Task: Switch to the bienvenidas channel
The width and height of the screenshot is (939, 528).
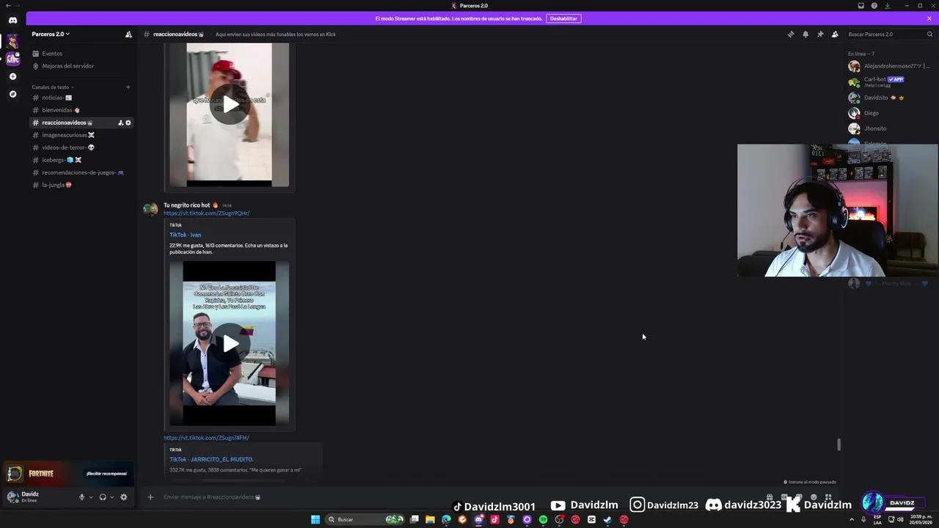Action: point(82,110)
